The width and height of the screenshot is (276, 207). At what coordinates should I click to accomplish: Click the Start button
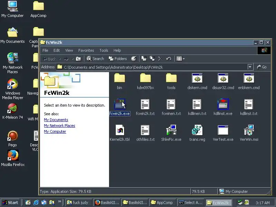click(10, 203)
